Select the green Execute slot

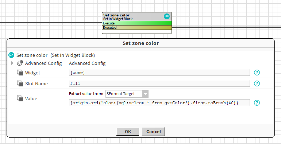point(137,23)
